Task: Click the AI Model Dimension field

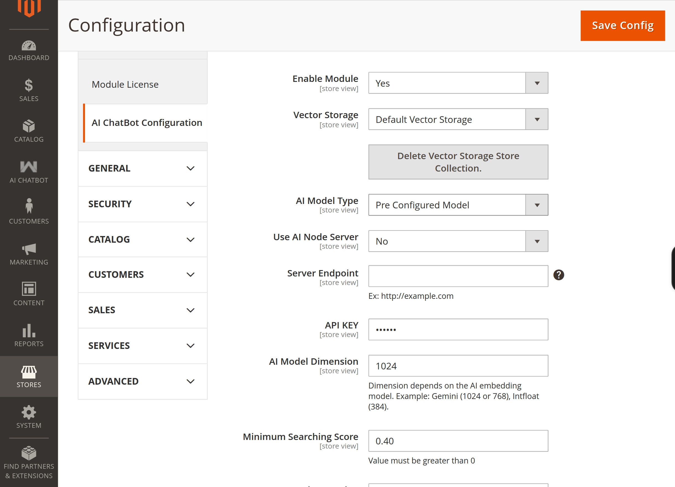Action: tap(458, 366)
